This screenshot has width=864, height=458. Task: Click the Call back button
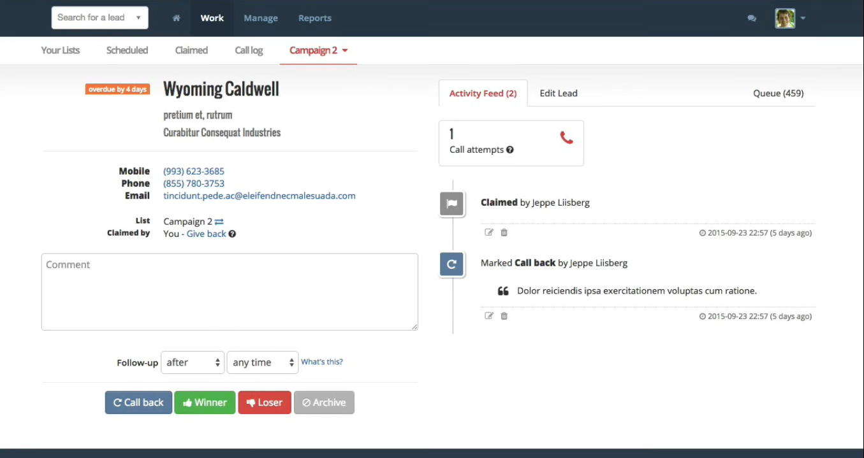click(138, 403)
